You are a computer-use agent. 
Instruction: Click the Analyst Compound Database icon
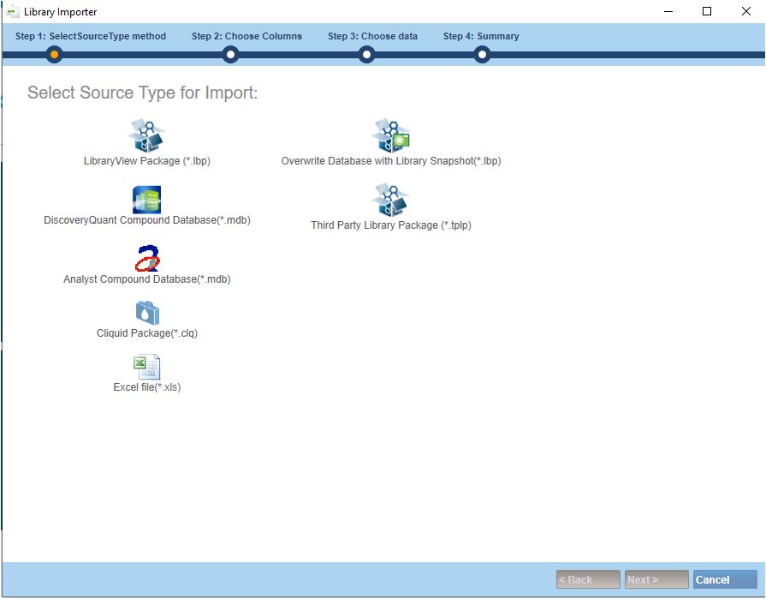point(147,258)
